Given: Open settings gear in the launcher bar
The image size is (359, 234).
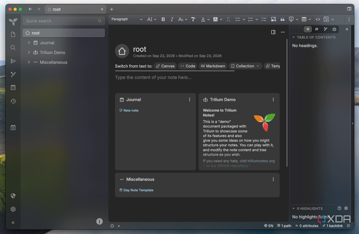Looking at the screenshot, I should tap(13, 209).
